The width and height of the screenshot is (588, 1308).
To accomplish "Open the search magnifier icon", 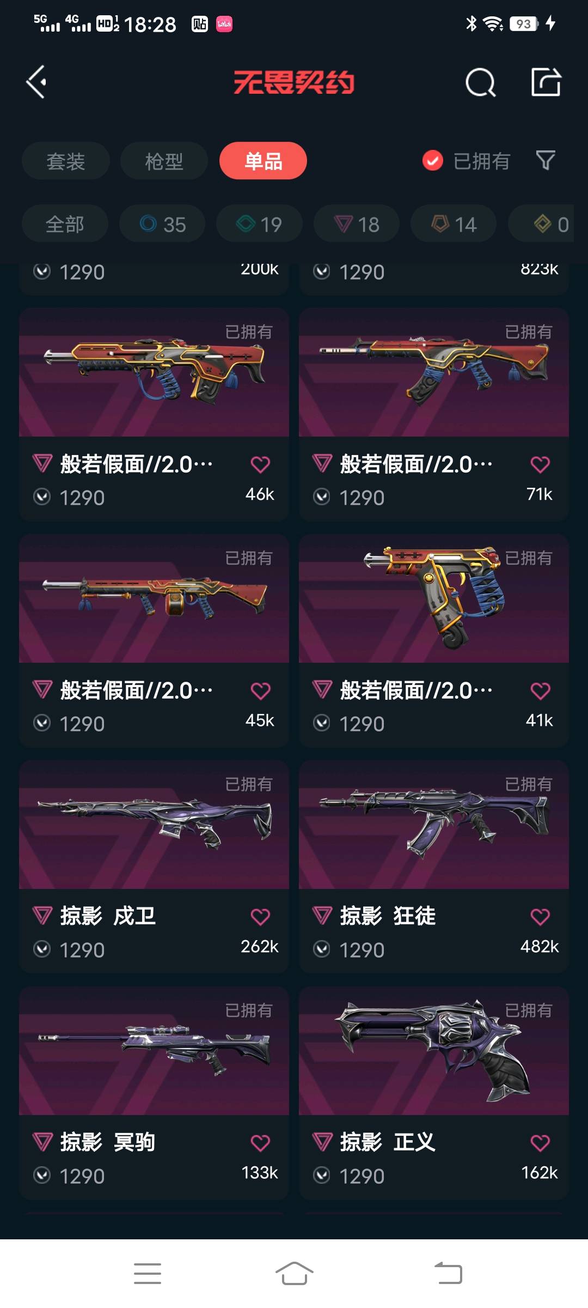I will click(x=481, y=83).
